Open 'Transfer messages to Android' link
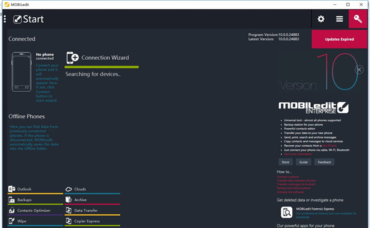The width and height of the screenshot is (370, 228). [x=296, y=184]
